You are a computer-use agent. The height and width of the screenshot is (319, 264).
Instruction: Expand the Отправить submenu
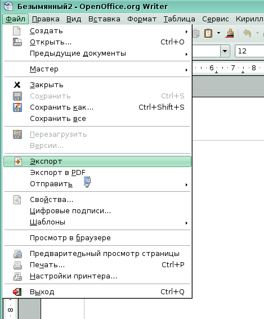(x=97, y=184)
